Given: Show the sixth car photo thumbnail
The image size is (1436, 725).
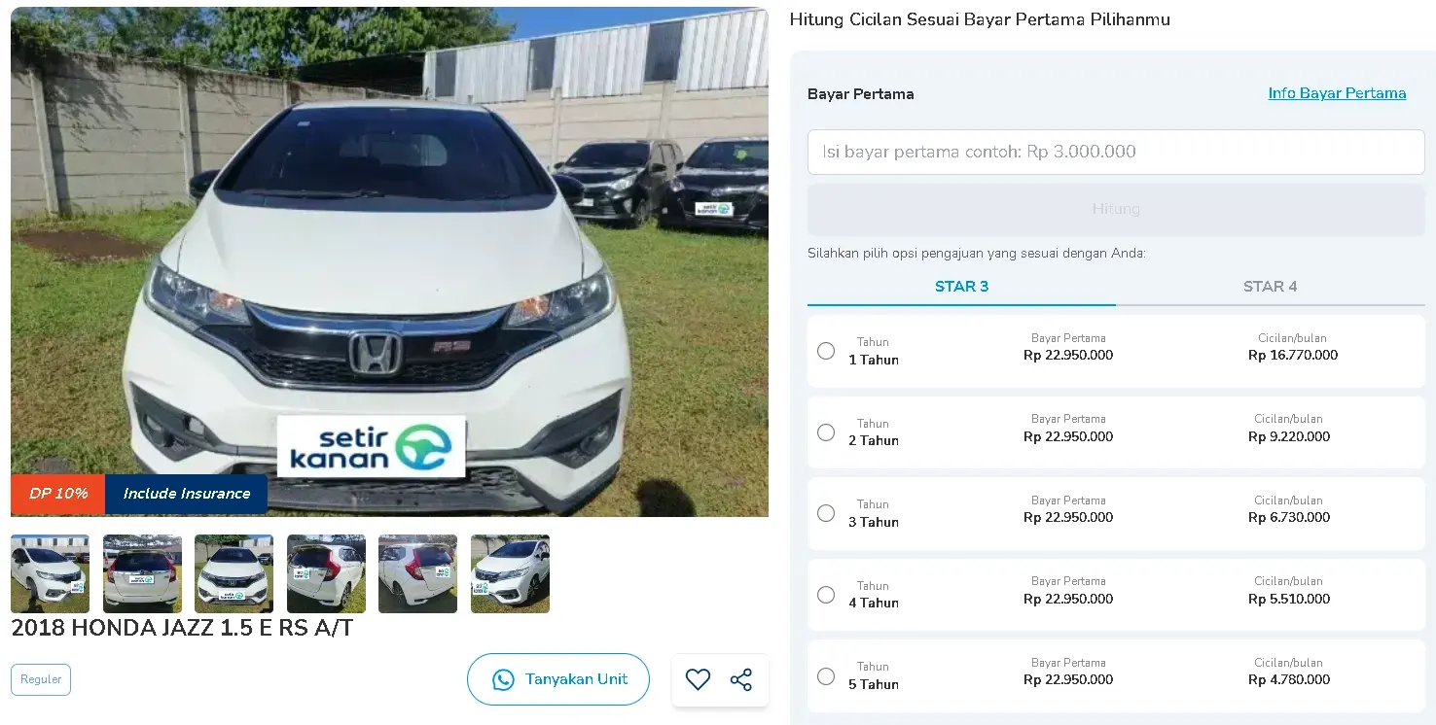Looking at the screenshot, I should pos(510,573).
